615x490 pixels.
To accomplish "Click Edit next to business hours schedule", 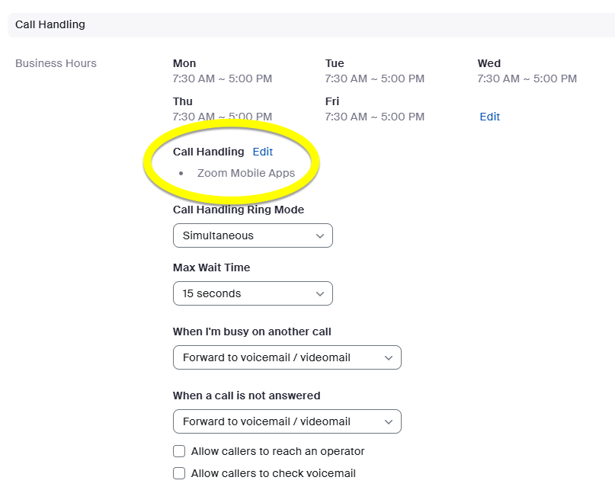I will [489, 117].
